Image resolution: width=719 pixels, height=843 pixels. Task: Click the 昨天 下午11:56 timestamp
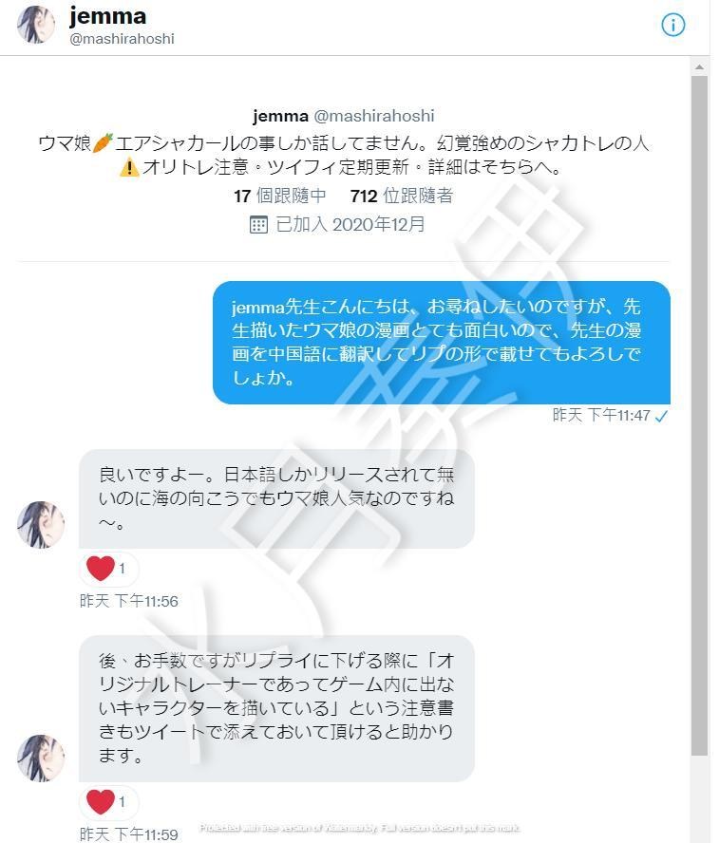coord(128,601)
